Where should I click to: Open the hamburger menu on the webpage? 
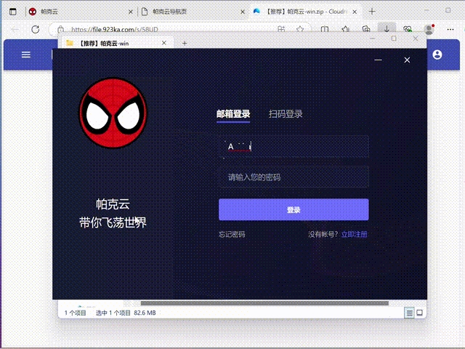point(26,55)
